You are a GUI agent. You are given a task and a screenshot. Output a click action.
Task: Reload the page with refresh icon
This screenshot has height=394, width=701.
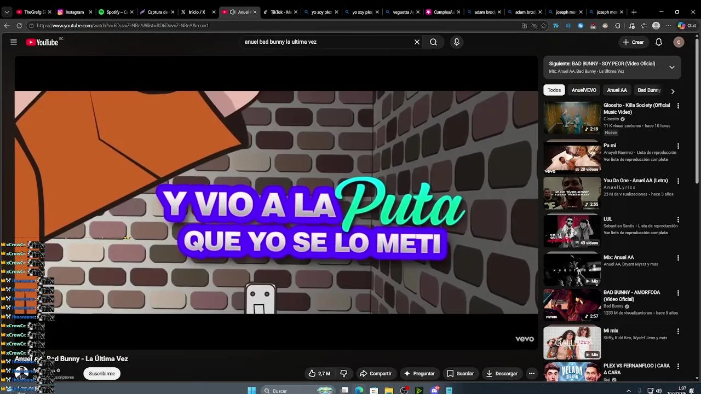[19, 25]
